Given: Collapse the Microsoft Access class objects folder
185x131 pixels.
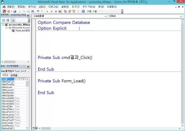Looking at the screenshot, I should point(6,28).
